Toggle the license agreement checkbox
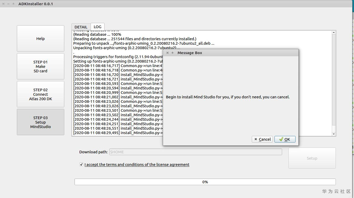Screen dimensions: 354x198 tap(81, 164)
